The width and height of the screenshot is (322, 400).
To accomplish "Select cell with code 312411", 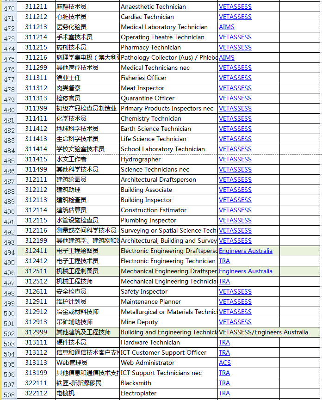I will point(36,251).
